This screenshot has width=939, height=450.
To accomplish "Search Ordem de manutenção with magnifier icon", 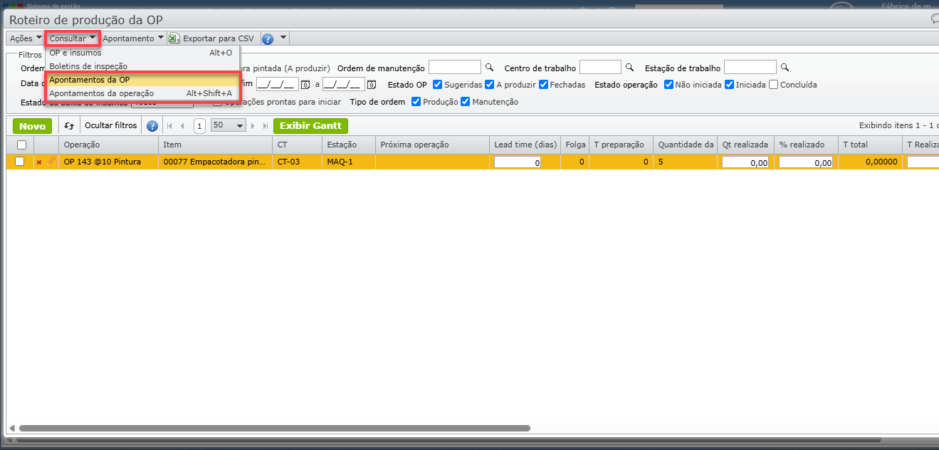I will pyautogui.click(x=489, y=68).
